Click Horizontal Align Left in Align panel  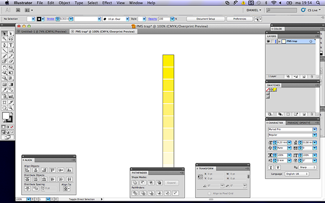28,170
